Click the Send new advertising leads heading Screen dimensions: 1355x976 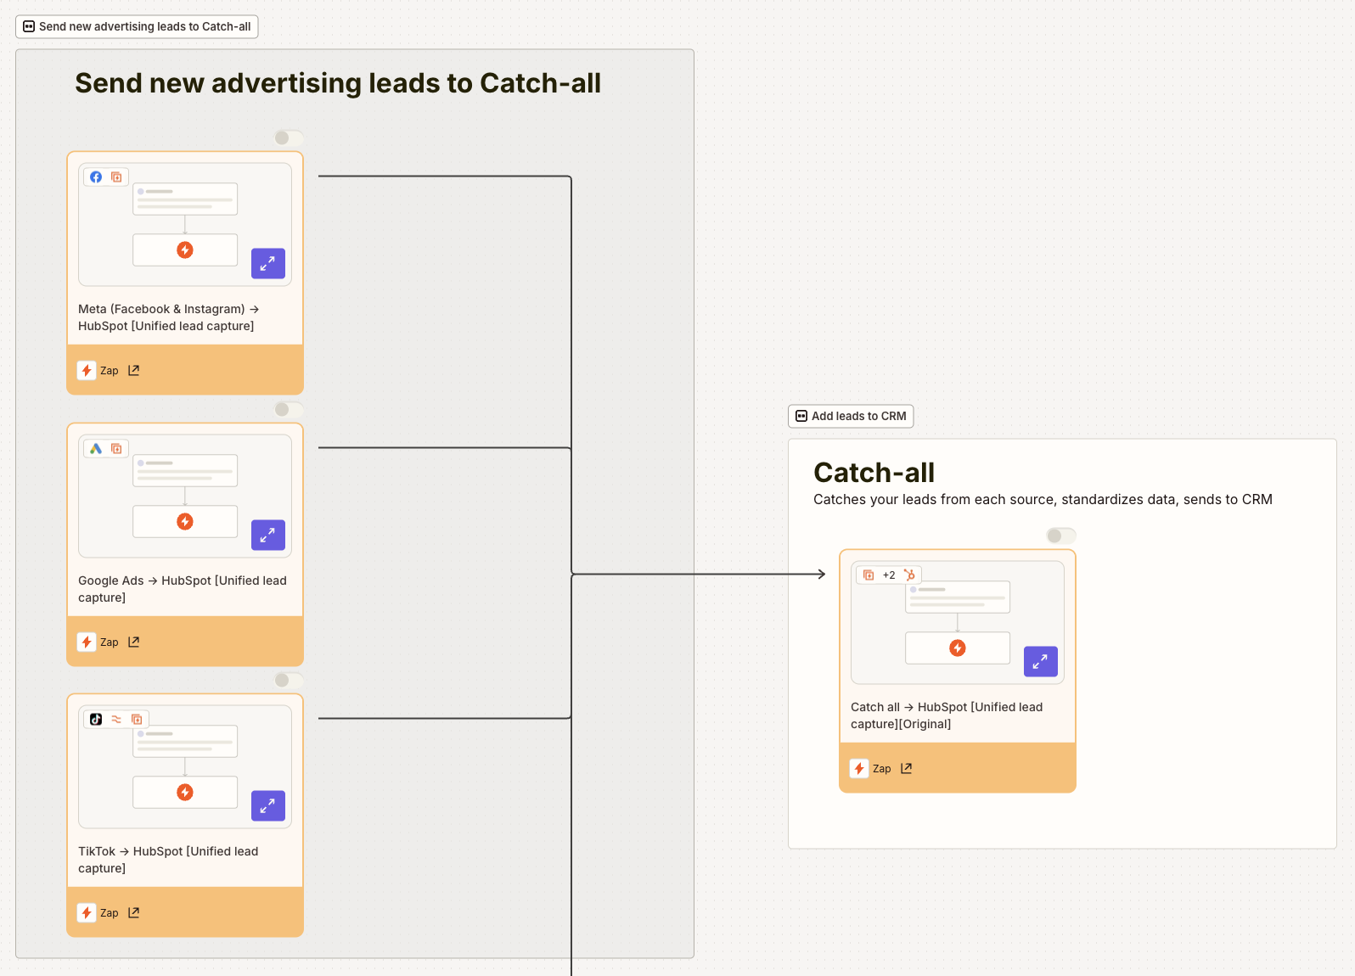pos(338,82)
